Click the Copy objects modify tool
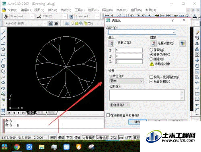Viewport: 201px width, 152px height. pos(197,38)
